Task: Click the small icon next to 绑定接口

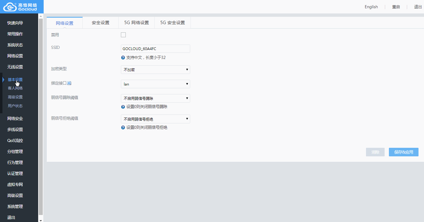Action: point(69,83)
